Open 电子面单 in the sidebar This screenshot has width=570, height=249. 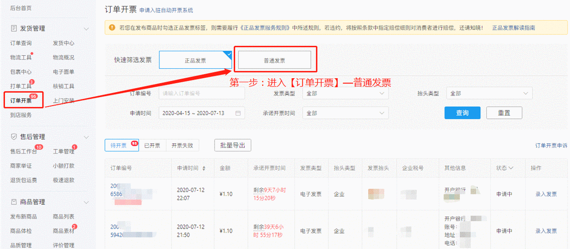[x=64, y=72]
